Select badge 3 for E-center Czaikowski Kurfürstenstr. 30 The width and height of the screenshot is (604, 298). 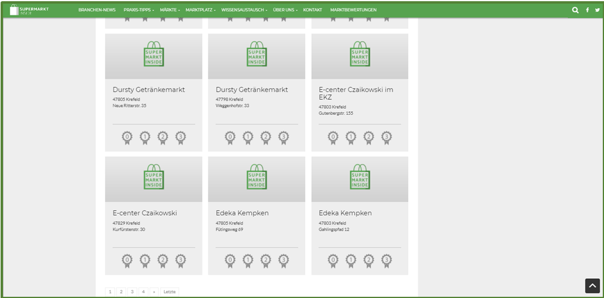tap(181, 261)
